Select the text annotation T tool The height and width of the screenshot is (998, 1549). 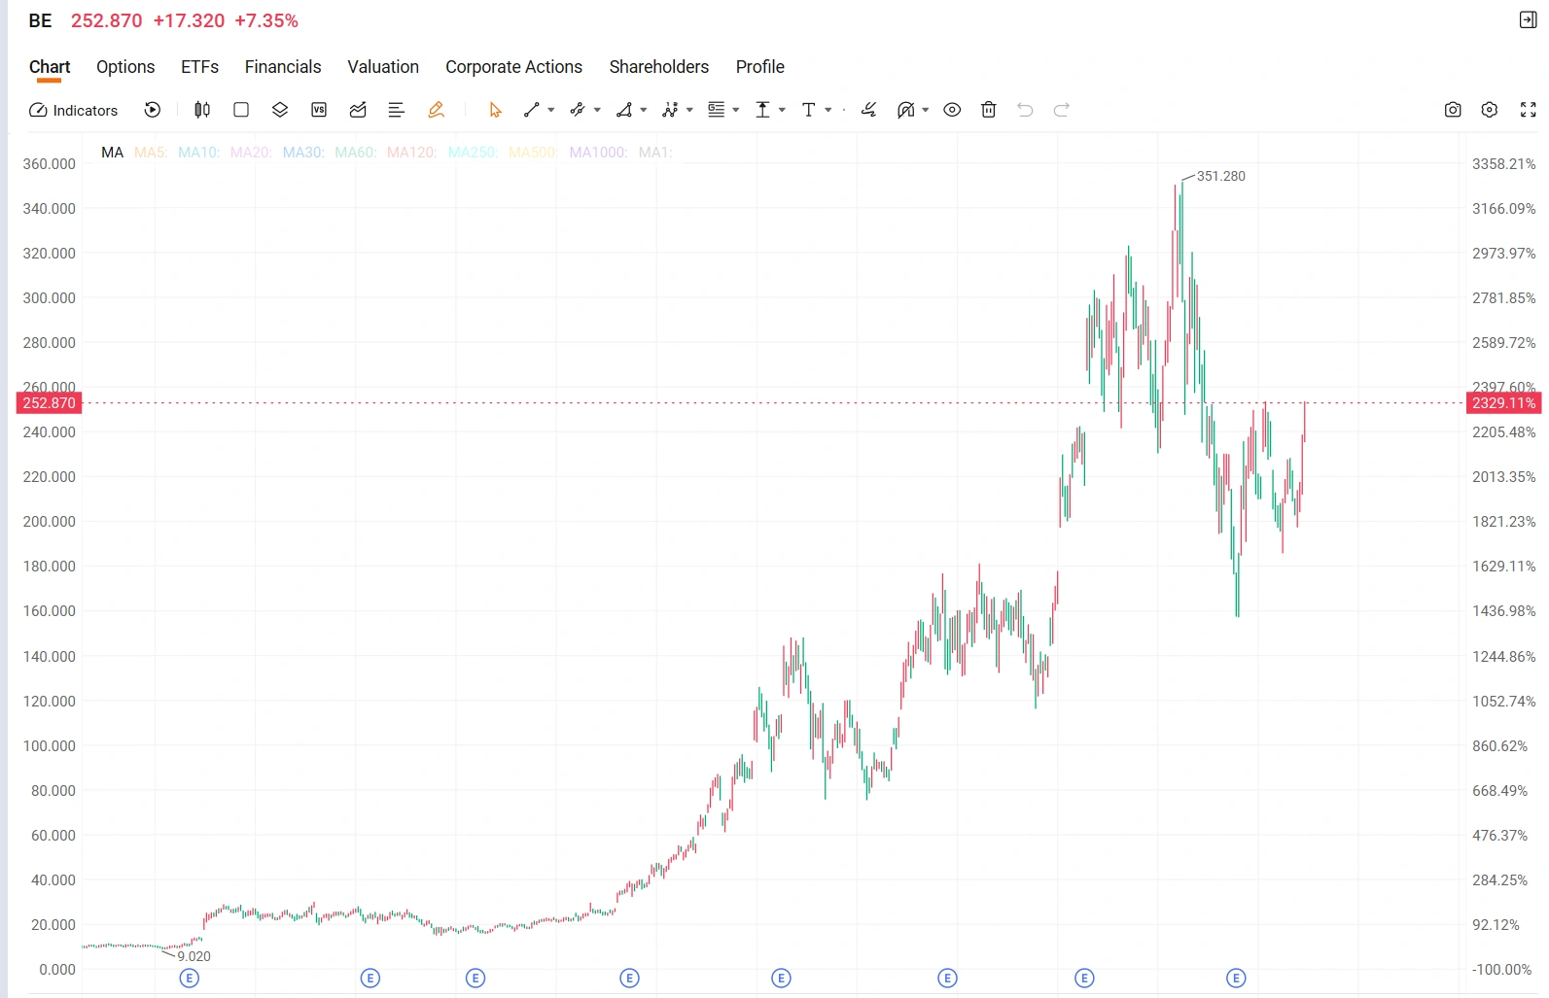click(x=808, y=110)
